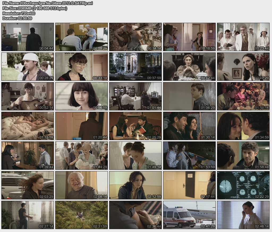Select the rain umbrella frame at 01:30:14
The width and height of the screenshot is (272, 232).
click(x=189, y=126)
